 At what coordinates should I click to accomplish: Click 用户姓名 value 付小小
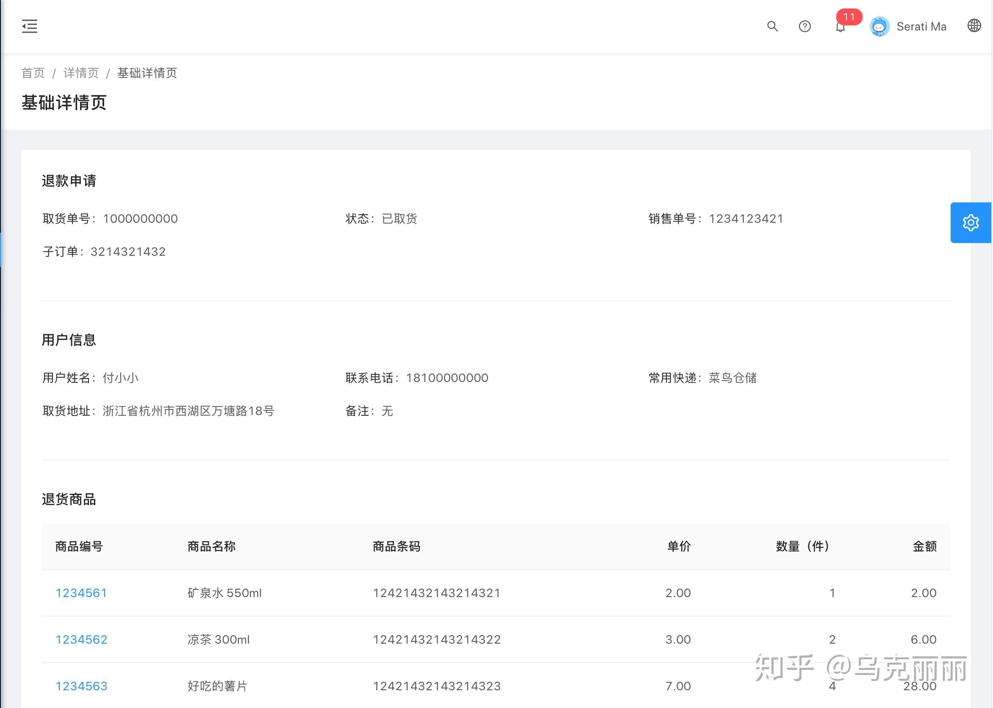[121, 378]
